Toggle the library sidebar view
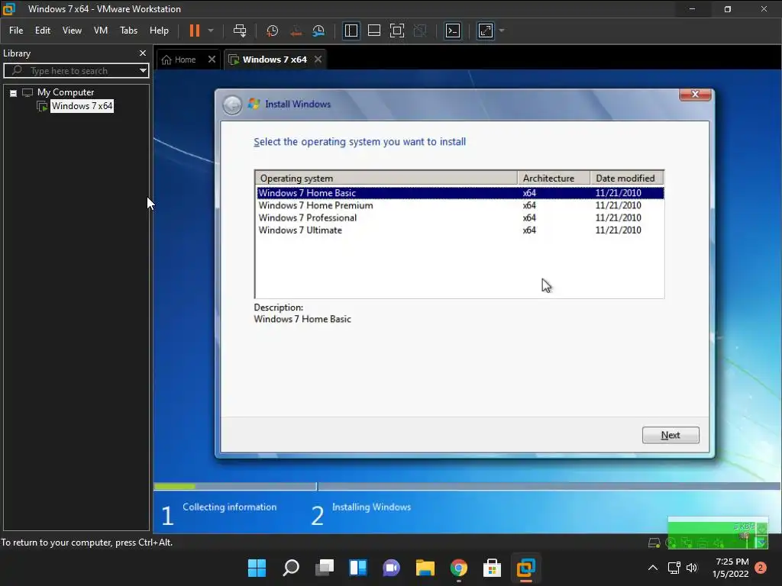Image resolution: width=782 pixels, height=586 pixels. (x=351, y=31)
